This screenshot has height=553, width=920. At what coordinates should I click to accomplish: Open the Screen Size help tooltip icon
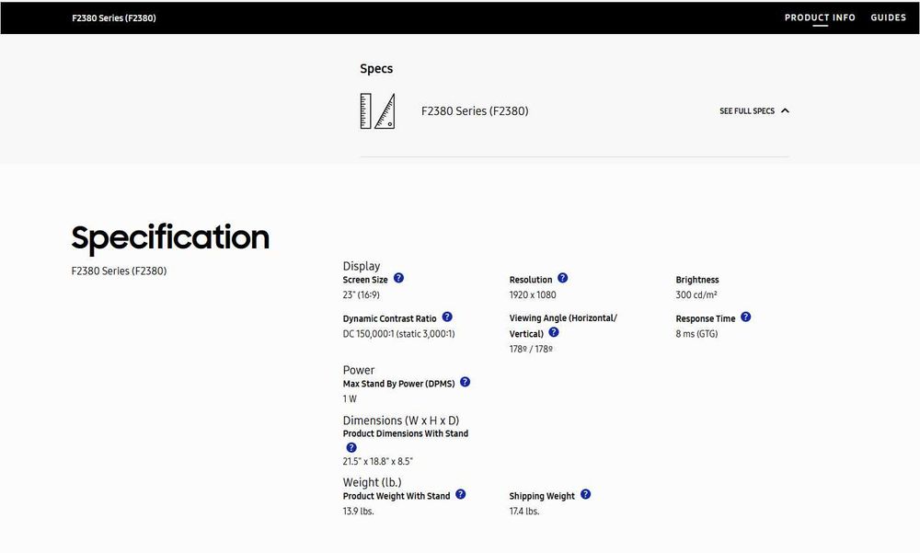398,278
